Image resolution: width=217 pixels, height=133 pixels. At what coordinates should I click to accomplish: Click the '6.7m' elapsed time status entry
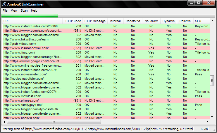[x=204, y=129]
